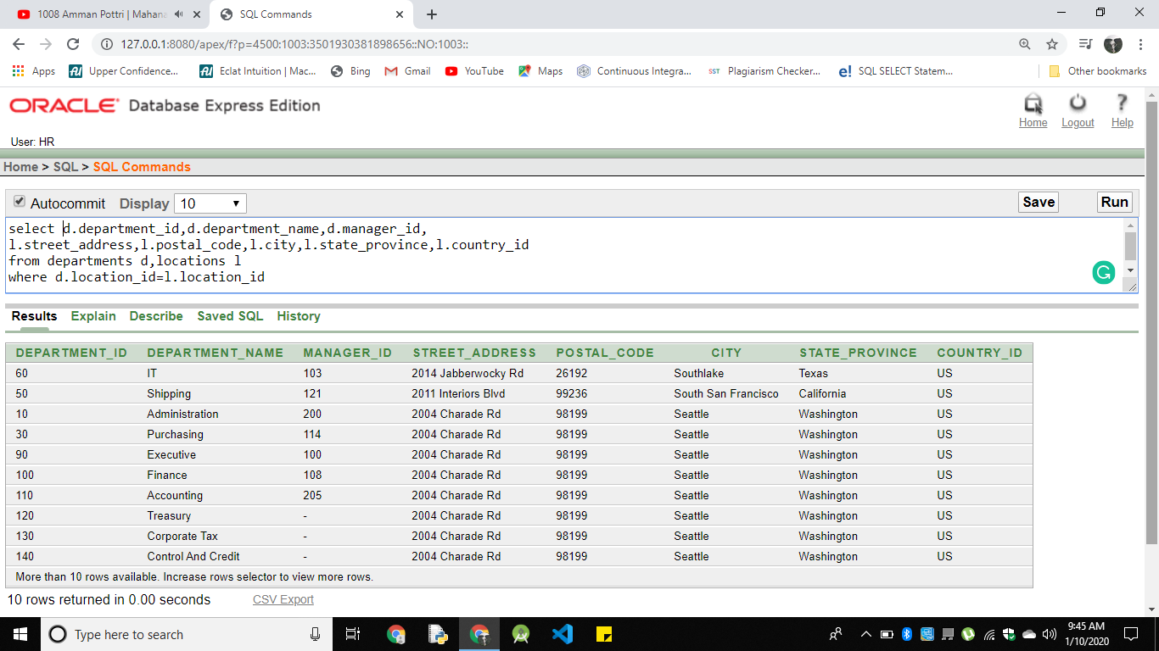Select the Control And Credit cell
This screenshot has width=1159, height=651.
coord(193,556)
